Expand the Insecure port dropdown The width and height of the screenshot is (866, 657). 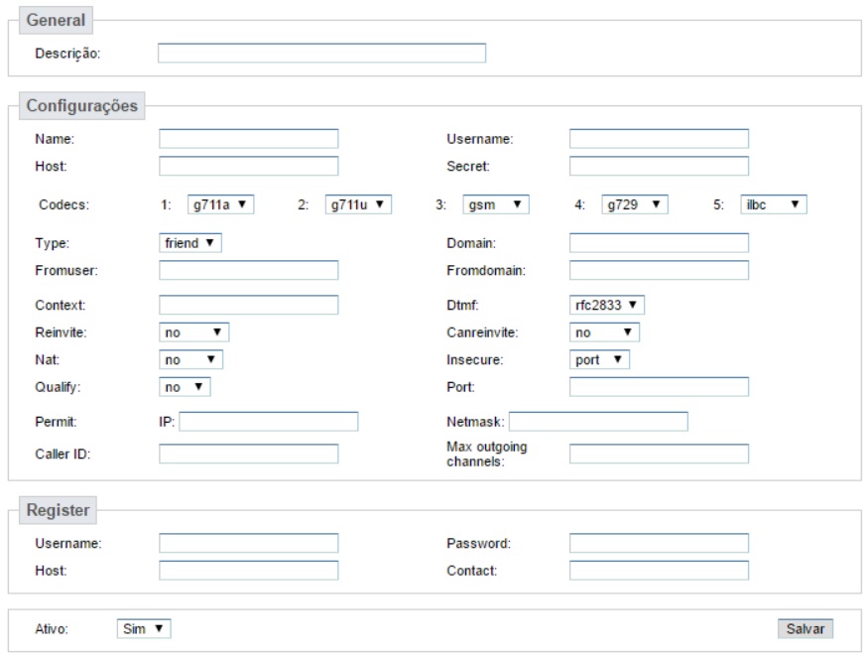[599, 360]
